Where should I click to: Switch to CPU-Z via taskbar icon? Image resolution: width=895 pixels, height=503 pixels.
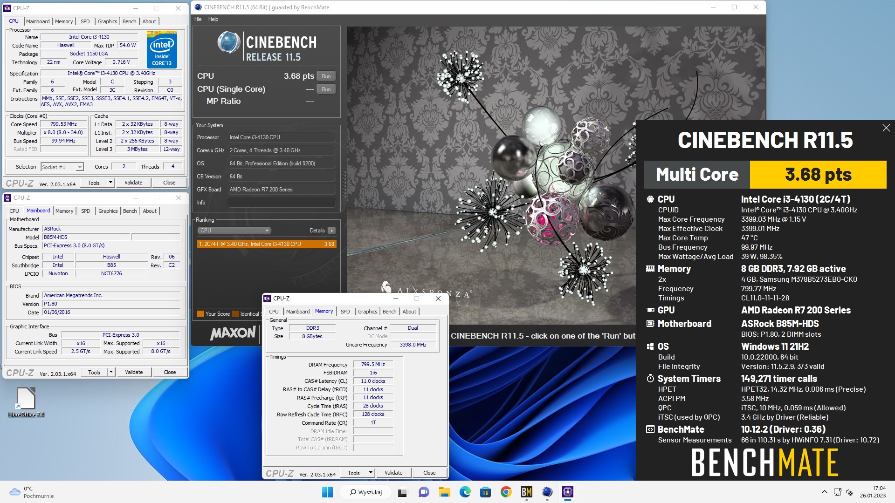click(x=567, y=492)
